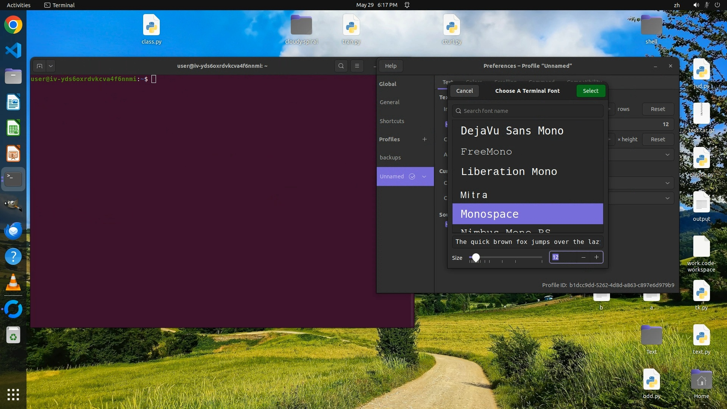
Task: Open the Unnamed profile chevron menu
Action: tap(424, 176)
